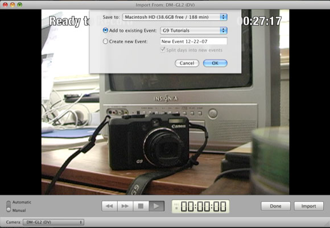The image size is (330, 228).
Task: Open the Camera DM-GL2 (DV) selector
Action: (53, 222)
